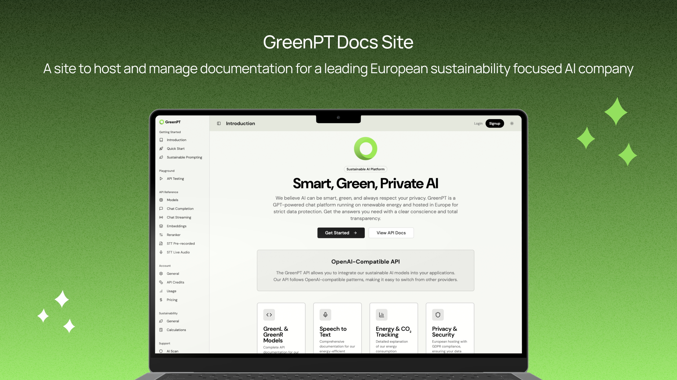
Task: Click the Sustainable AI Platform badge
Action: (365, 169)
